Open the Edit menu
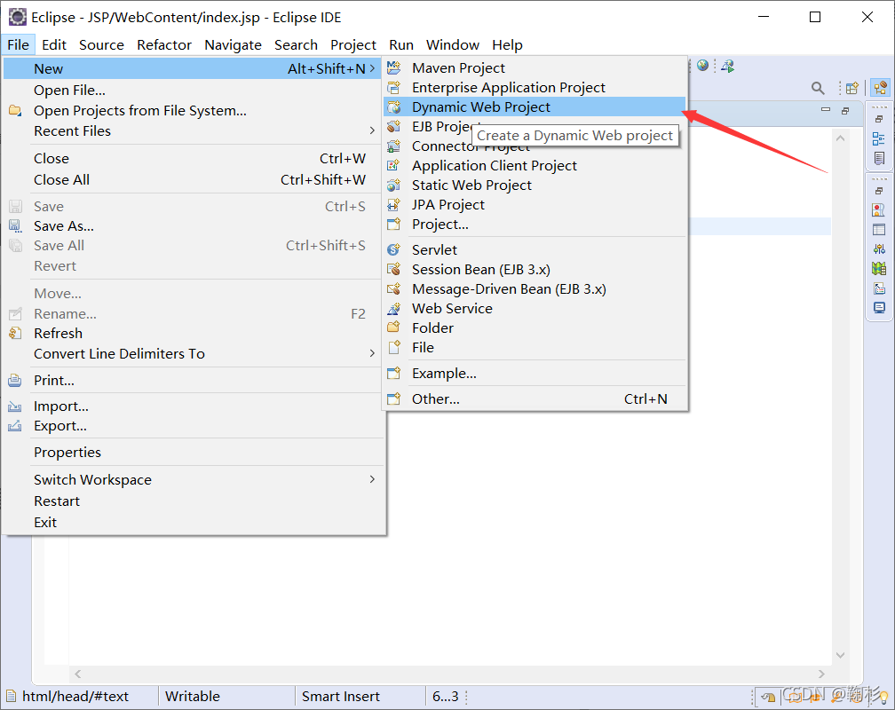Image resolution: width=895 pixels, height=710 pixels. (53, 44)
